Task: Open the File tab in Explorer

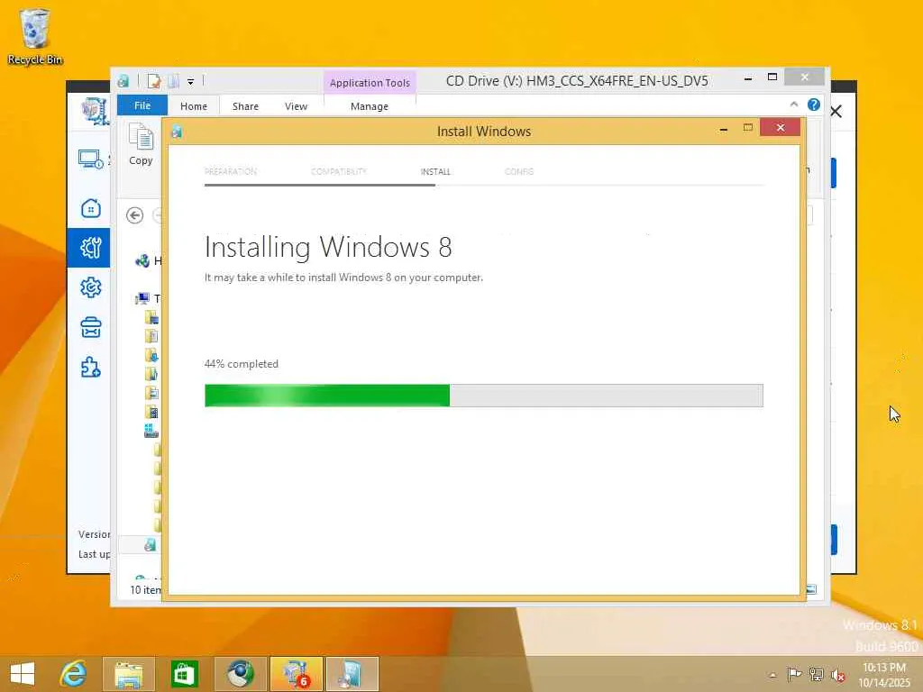Action: click(x=142, y=105)
